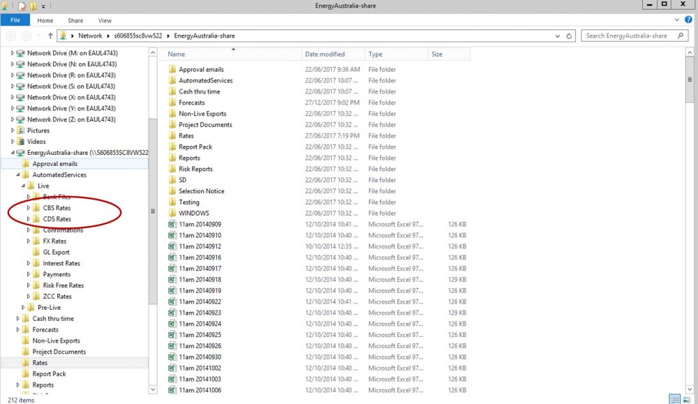The image size is (698, 404).
Task: Expand the Reports tree node
Action: (x=18, y=385)
